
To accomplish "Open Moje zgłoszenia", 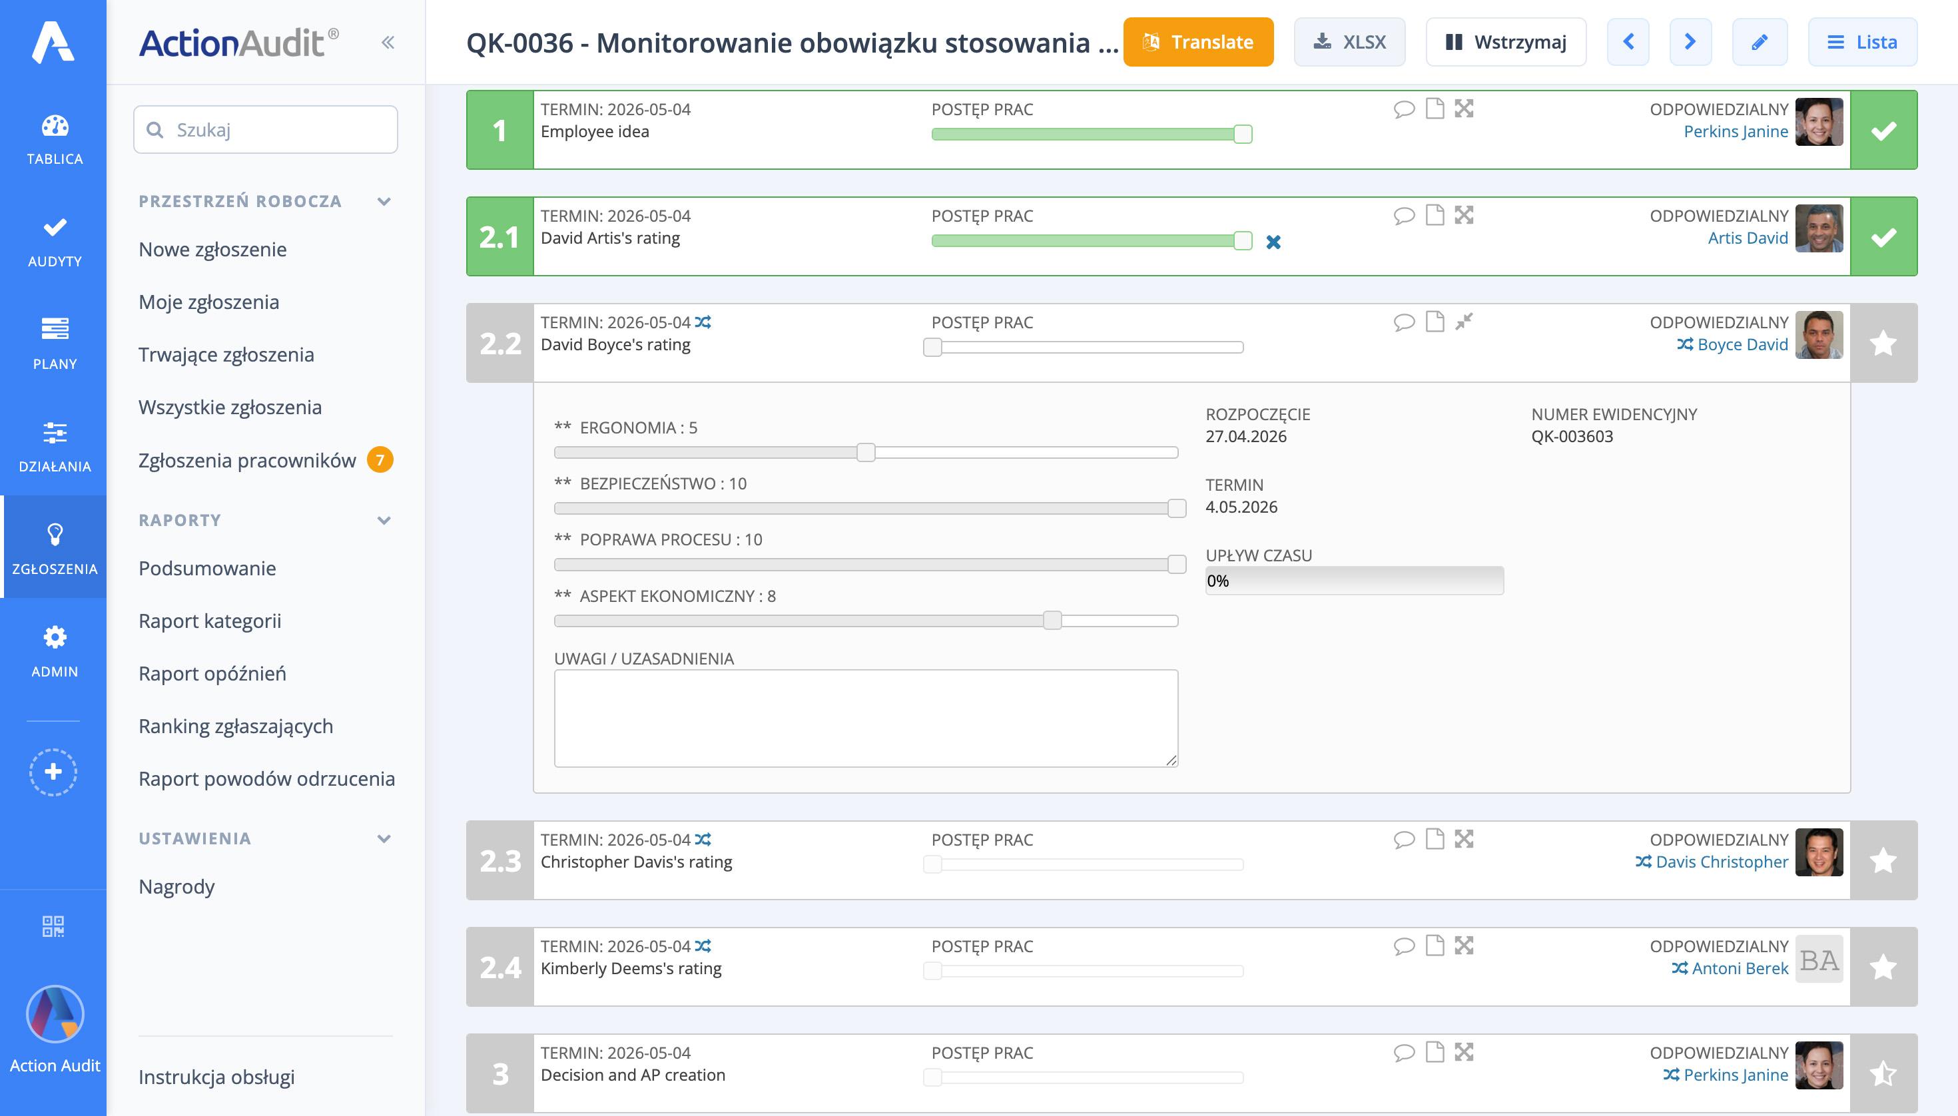I will point(208,302).
